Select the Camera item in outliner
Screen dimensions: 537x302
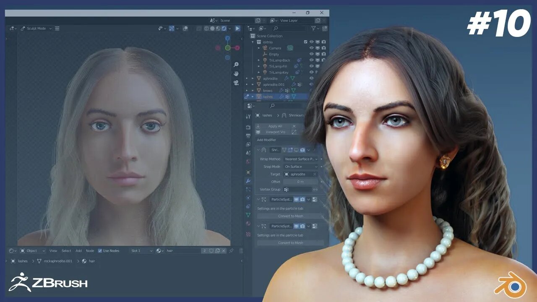pos(275,48)
